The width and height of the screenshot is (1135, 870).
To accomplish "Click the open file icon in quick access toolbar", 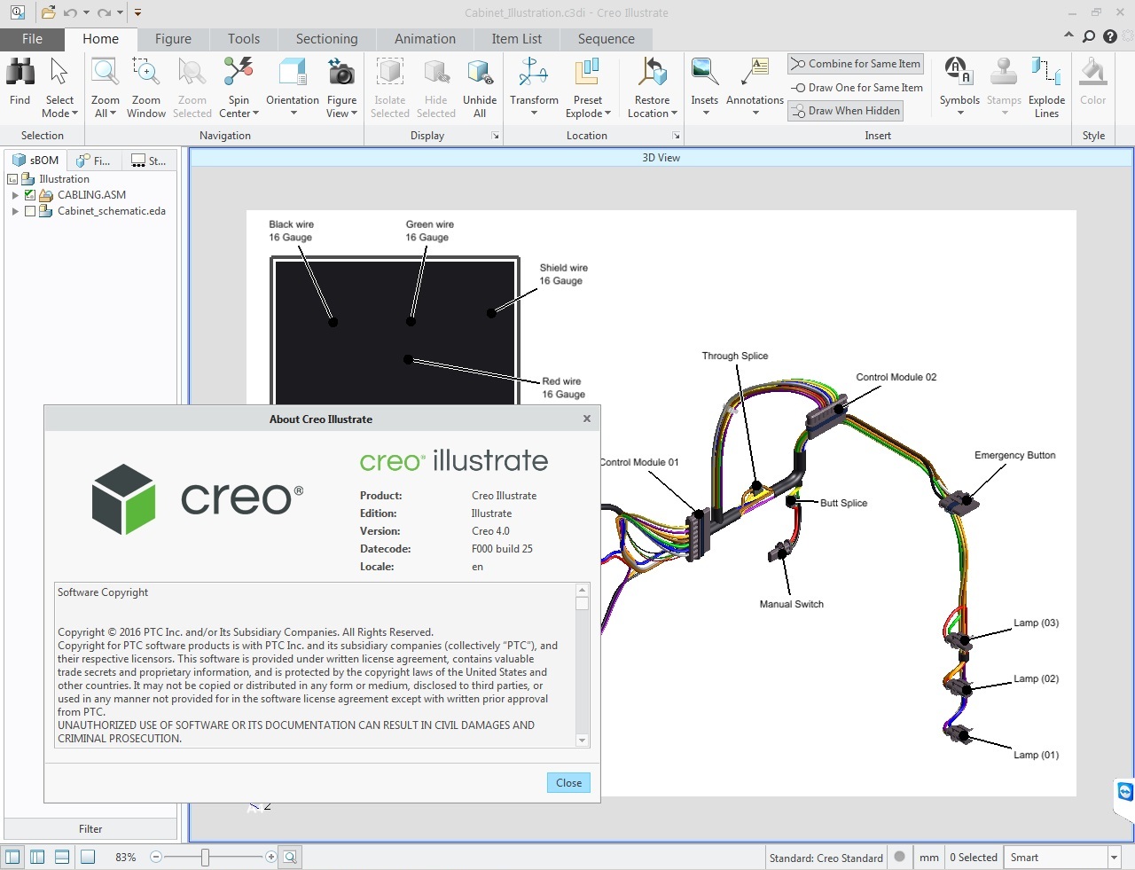I will (x=48, y=12).
